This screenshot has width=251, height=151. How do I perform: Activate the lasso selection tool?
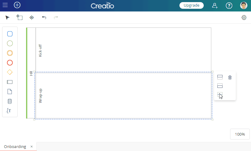(19, 18)
